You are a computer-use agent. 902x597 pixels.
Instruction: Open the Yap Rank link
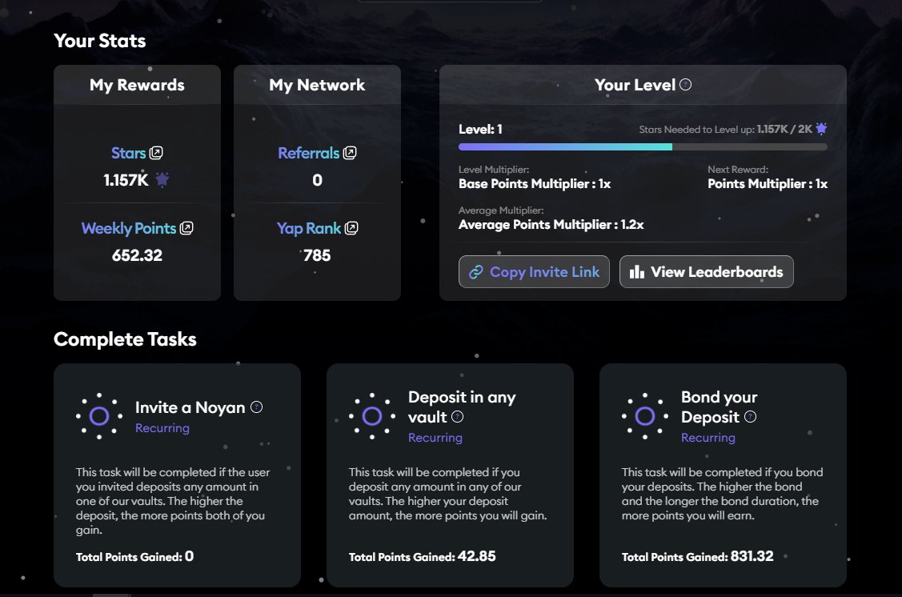pyautogui.click(x=309, y=228)
